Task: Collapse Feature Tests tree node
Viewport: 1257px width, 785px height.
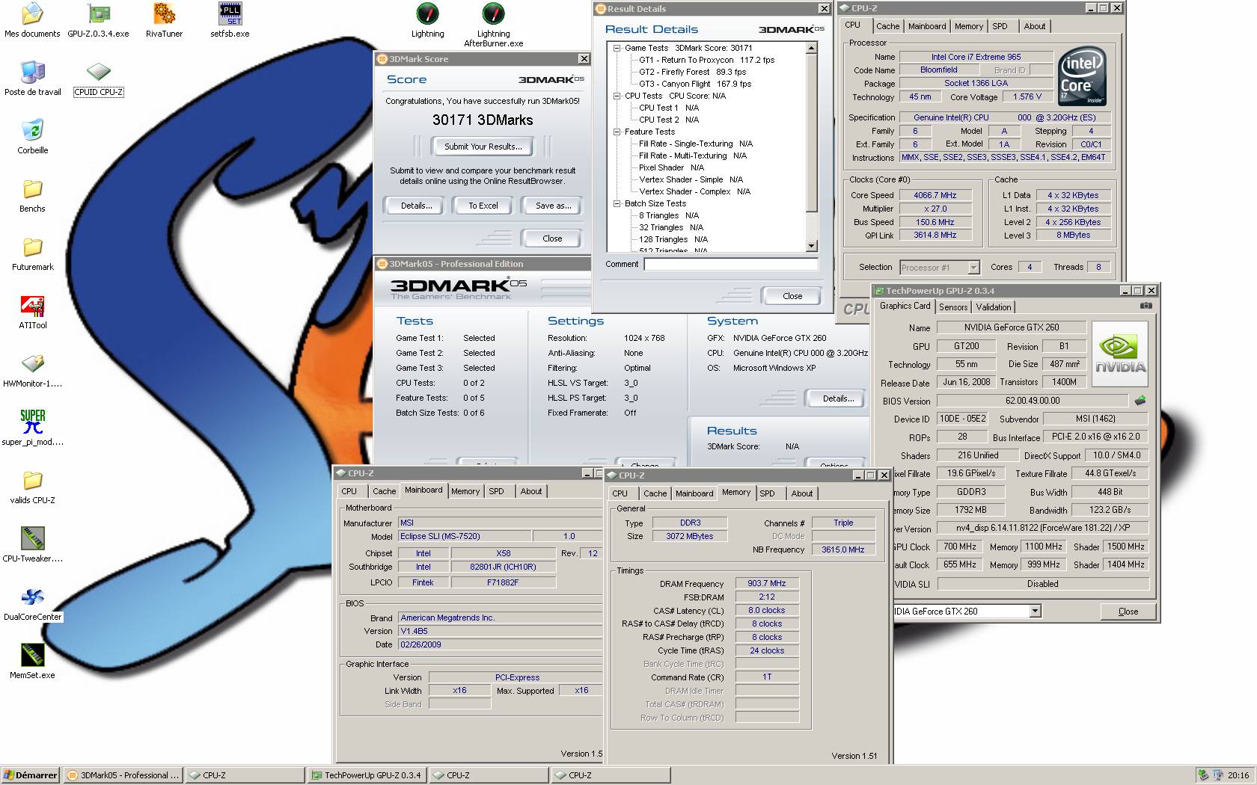Action: tap(617, 132)
